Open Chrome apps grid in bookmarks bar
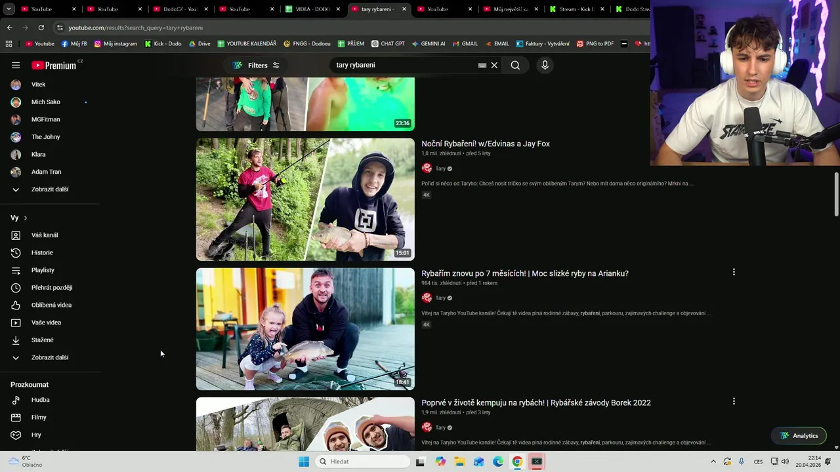The height and width of the screenshot is (472, 840). (9, 44)
